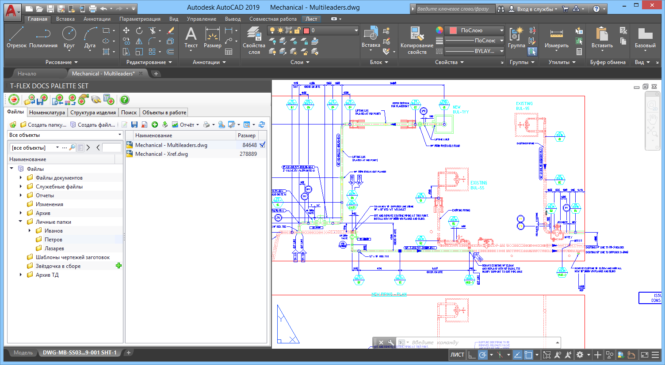Click Вход в службы sign-in button

pos(533,9)
